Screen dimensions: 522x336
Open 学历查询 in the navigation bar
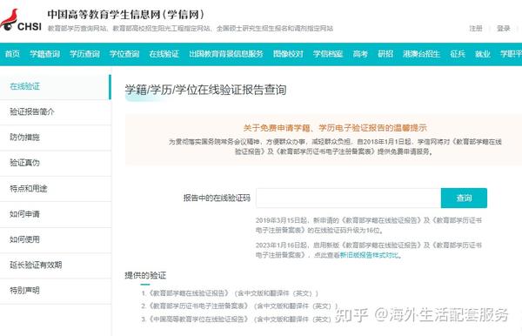tap(84, 54)
